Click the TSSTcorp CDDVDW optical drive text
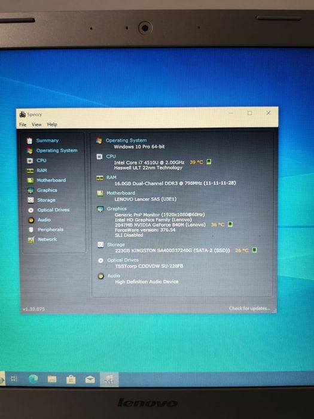314x419 pixels. tap(149, 266)
